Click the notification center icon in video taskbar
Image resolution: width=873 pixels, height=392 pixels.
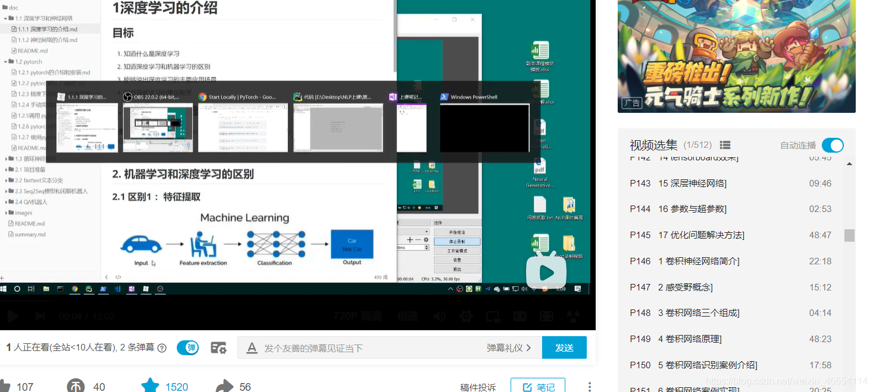point(577,289)
